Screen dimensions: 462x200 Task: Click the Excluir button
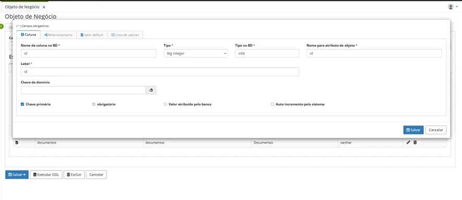74,174
